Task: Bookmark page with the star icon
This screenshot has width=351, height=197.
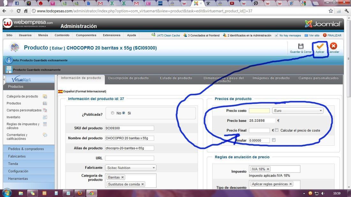Action: 331,11
